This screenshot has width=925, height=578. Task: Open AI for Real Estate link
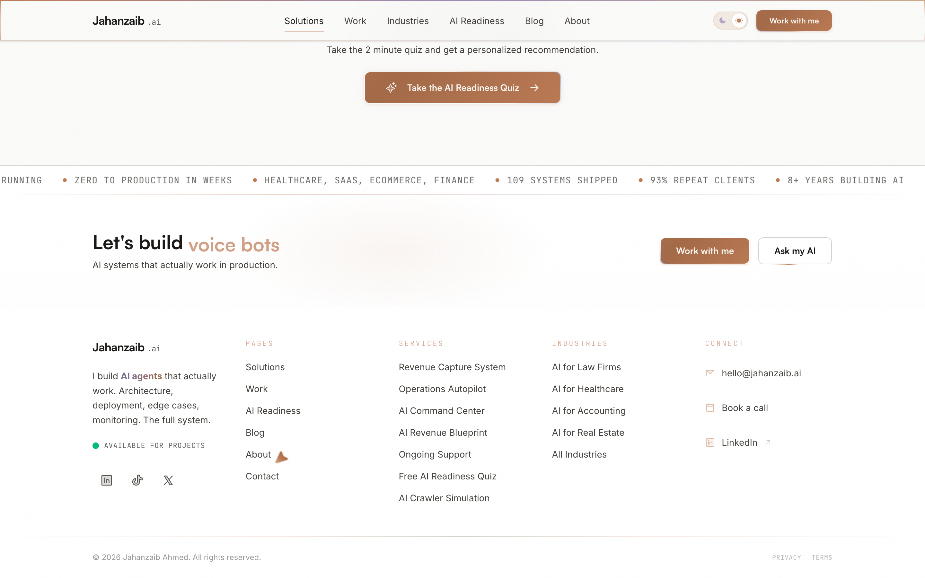tap(588, 432)
